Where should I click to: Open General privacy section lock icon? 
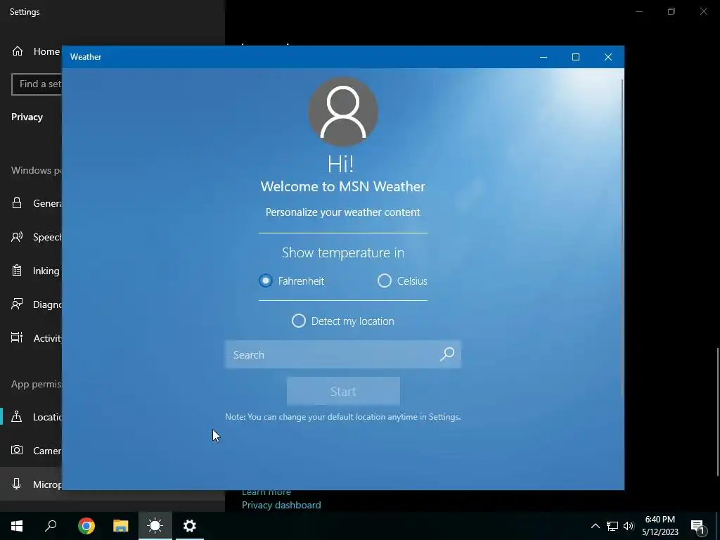pos(17,203)
